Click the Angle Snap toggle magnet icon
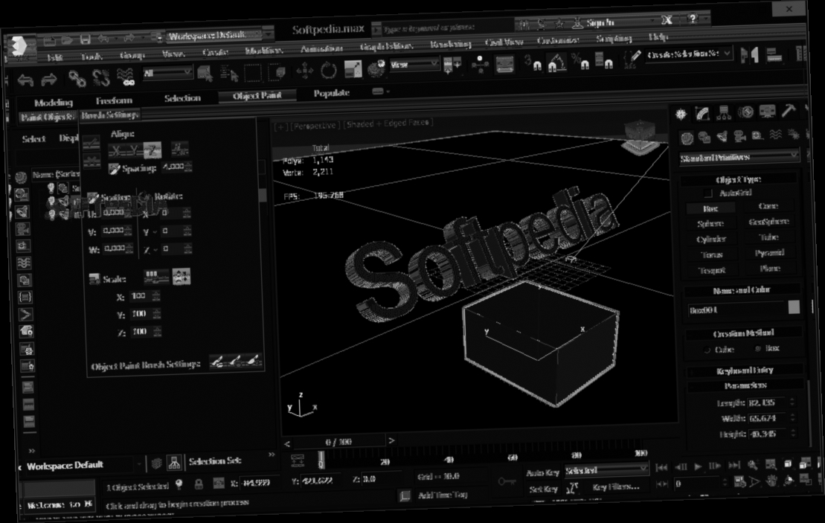The width and height of the screenshot is (825, 523). point(556,63)
